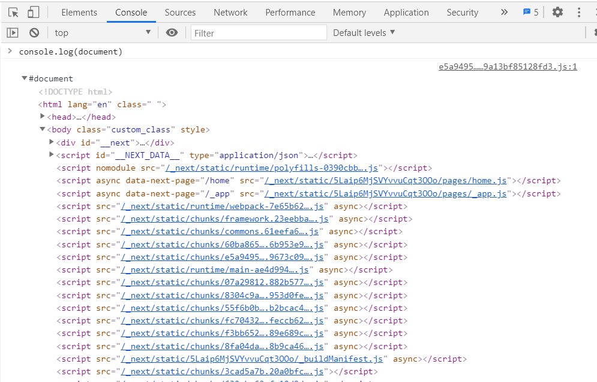Open the e5a9495…9673c09….js chunk link
The height and width of the screenshot is (382, 597).
point(223,257)
